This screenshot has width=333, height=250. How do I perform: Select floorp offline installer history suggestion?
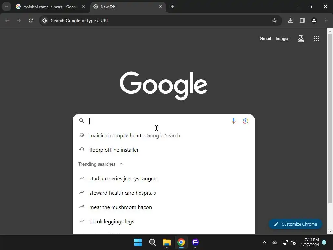[x=164, y=150]
